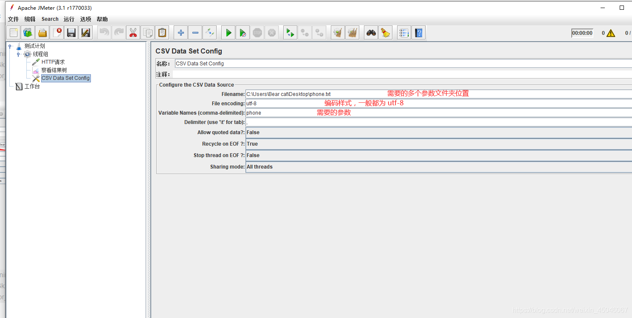Copy the selected element icon
The image size is (632, 318).
pyautogui.click(x=147, y=33)
